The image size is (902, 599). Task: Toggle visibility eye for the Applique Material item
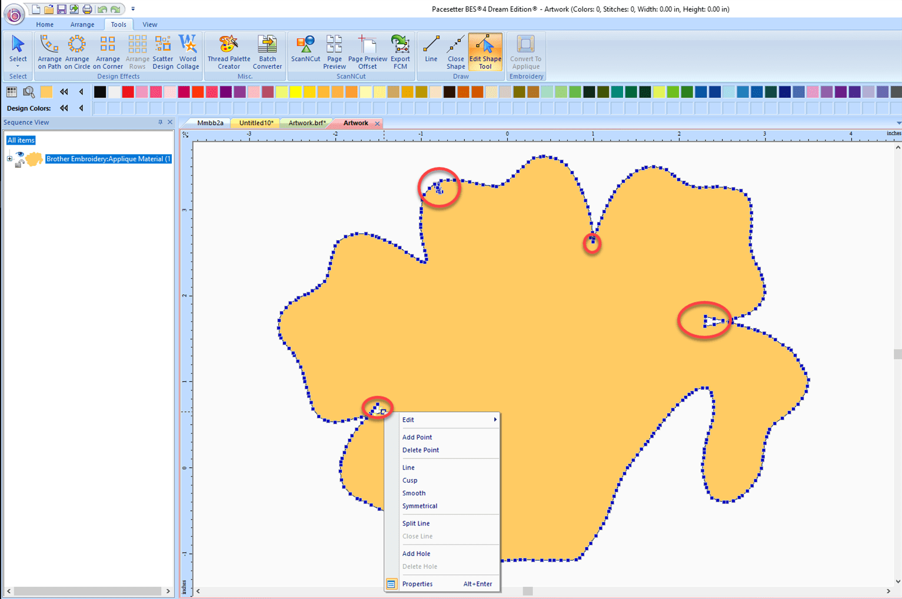coord(20,154)
